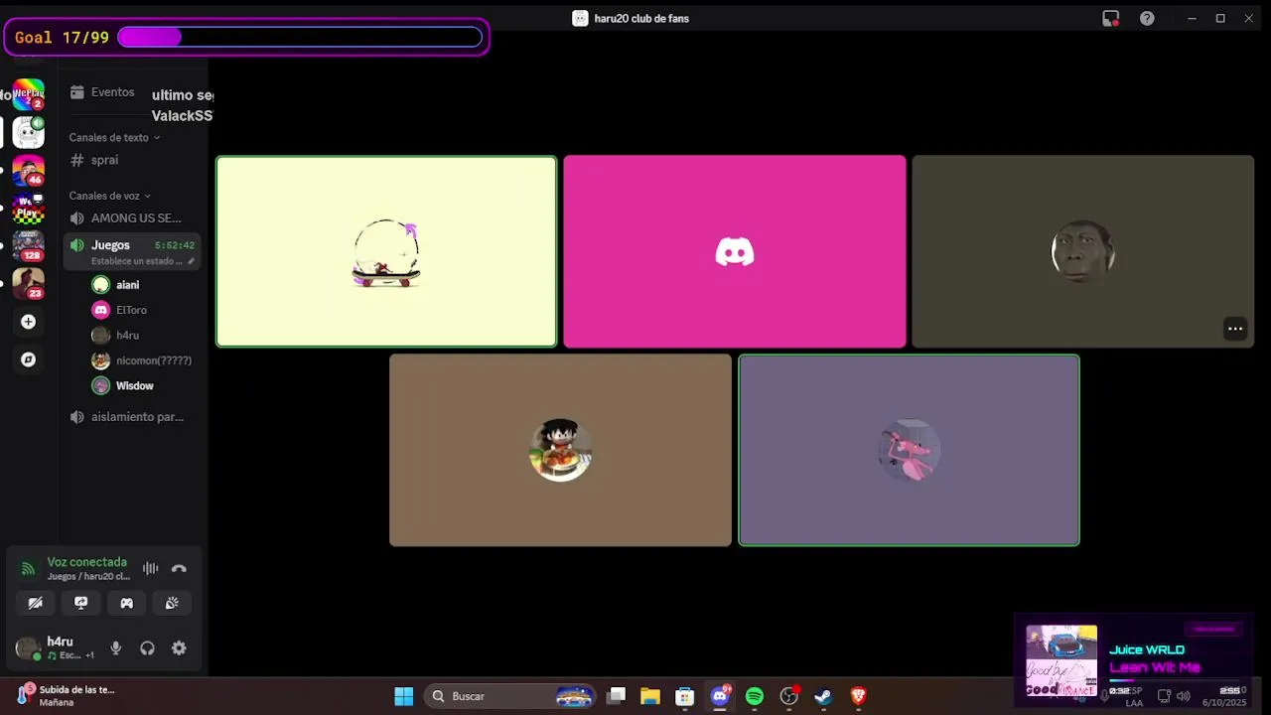Open server icon with 46 badge
1271x715 pixels.
(28, 170)
